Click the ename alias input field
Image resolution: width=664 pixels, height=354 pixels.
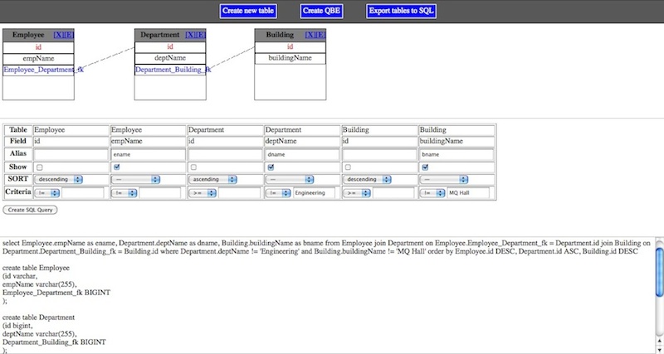point(148,154)
